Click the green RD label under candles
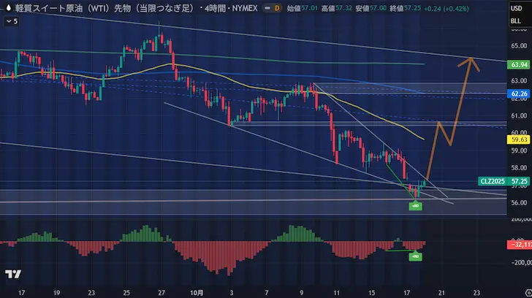Image resolution: width=532 pixels, height=298 pixels. click(x=415, y=207)
